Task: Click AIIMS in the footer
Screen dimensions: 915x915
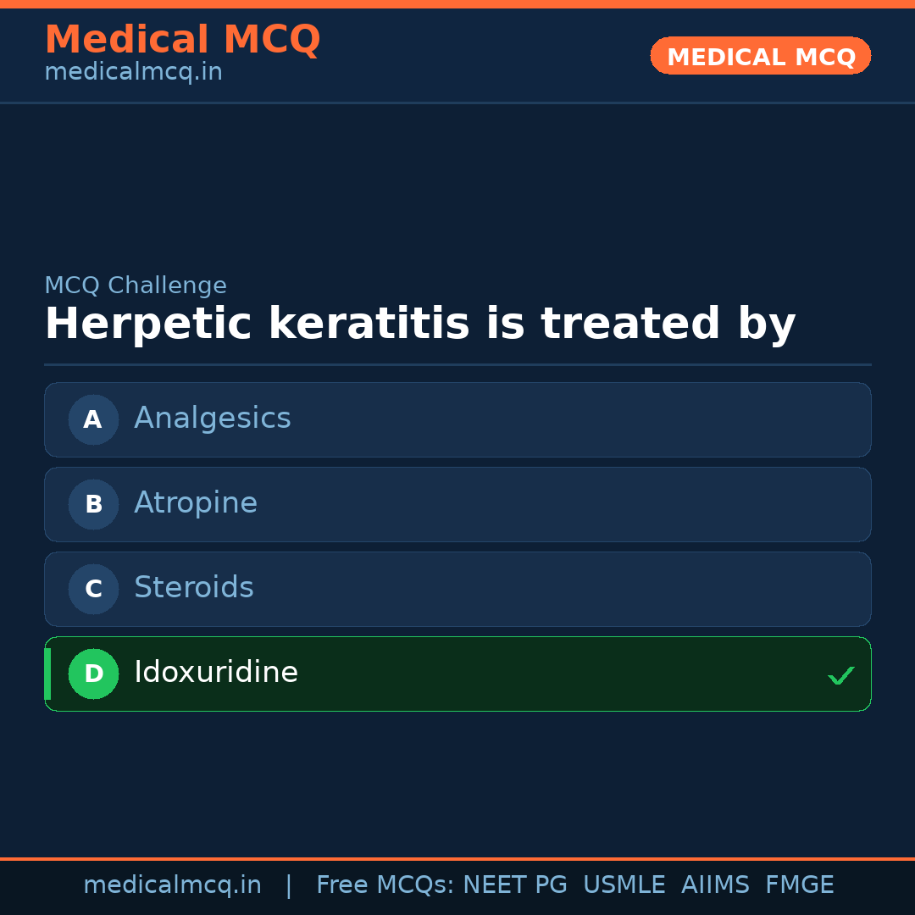Action: 715,885
